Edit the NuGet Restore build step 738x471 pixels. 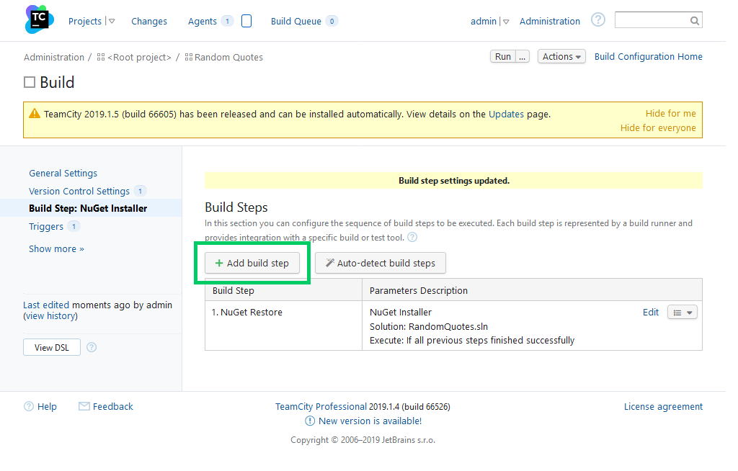click(x=651, y=313)
